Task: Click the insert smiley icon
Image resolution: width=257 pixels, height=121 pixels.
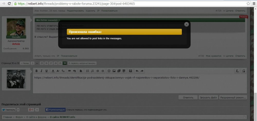Action: coord(109,71)
